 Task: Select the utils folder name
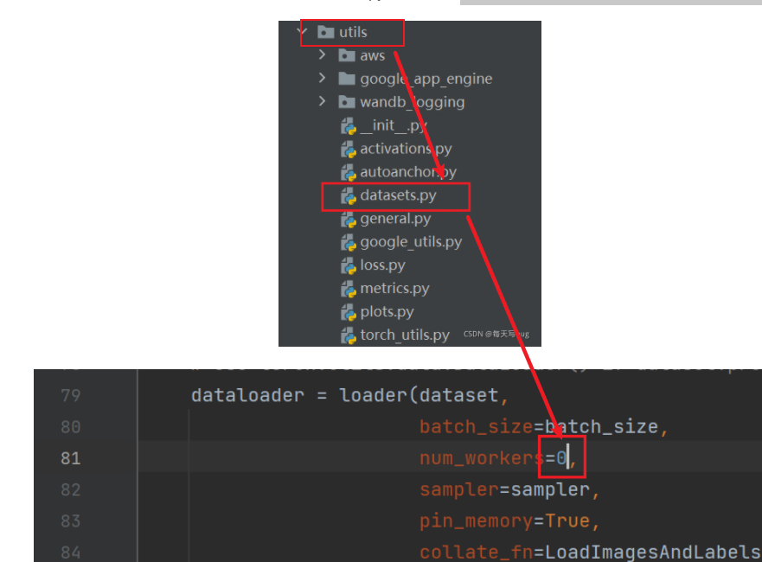click(353, 32)
